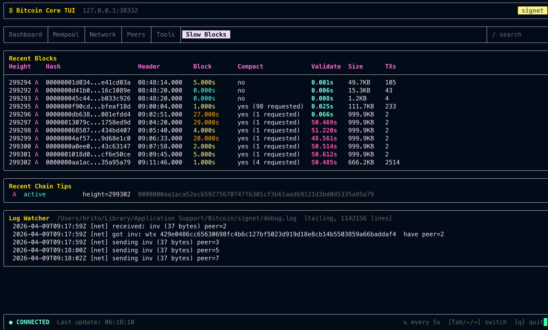Select the Tools tab

(166, 35)
